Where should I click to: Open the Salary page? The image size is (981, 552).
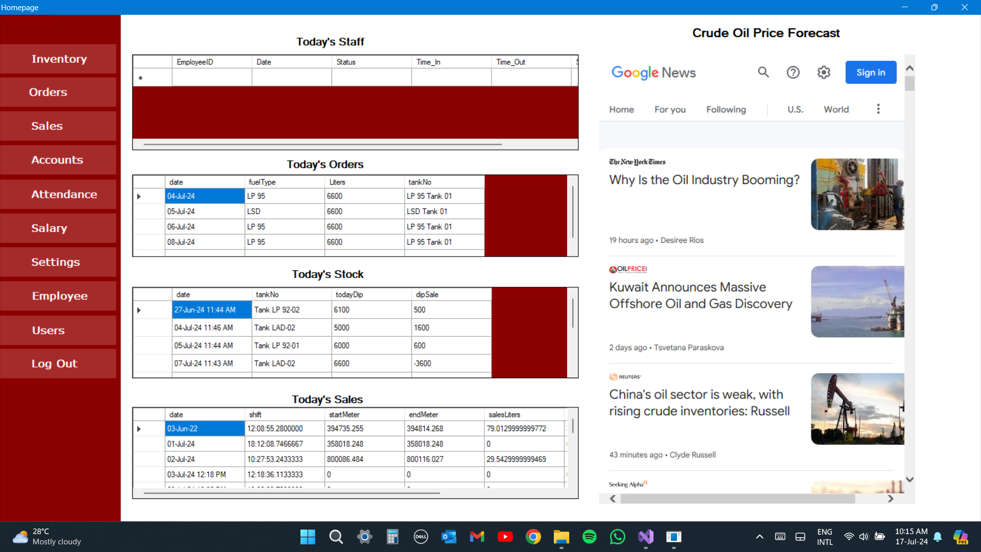(x=58, y=228)
